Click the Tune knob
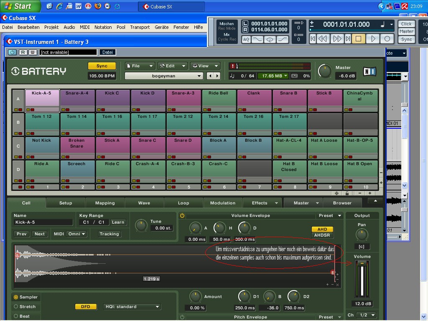The image size is (428, 321). pyautogui.click(x=141, y=226)
